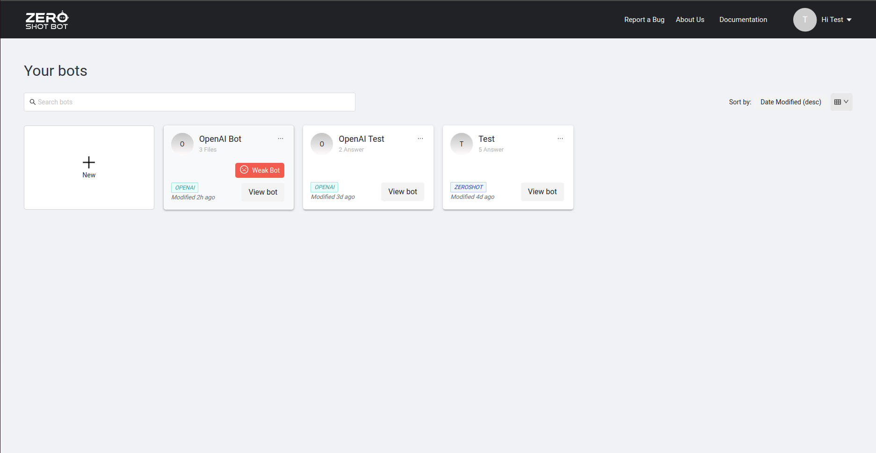
Task: Click the OpenAI Test avatar circle
Action: pos(322,144)
